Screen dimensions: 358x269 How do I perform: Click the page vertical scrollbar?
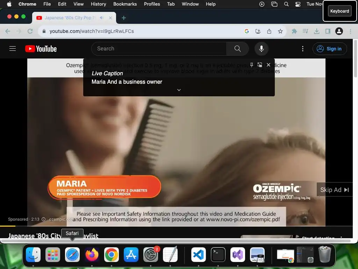click(355, 58)
